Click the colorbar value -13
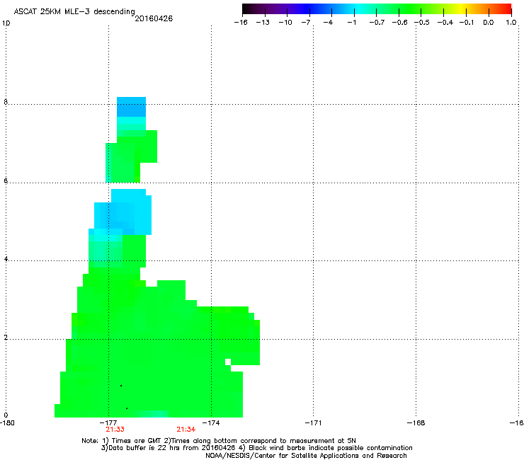The height and width of the screenshot is (460, 524). tap(263, 23)
